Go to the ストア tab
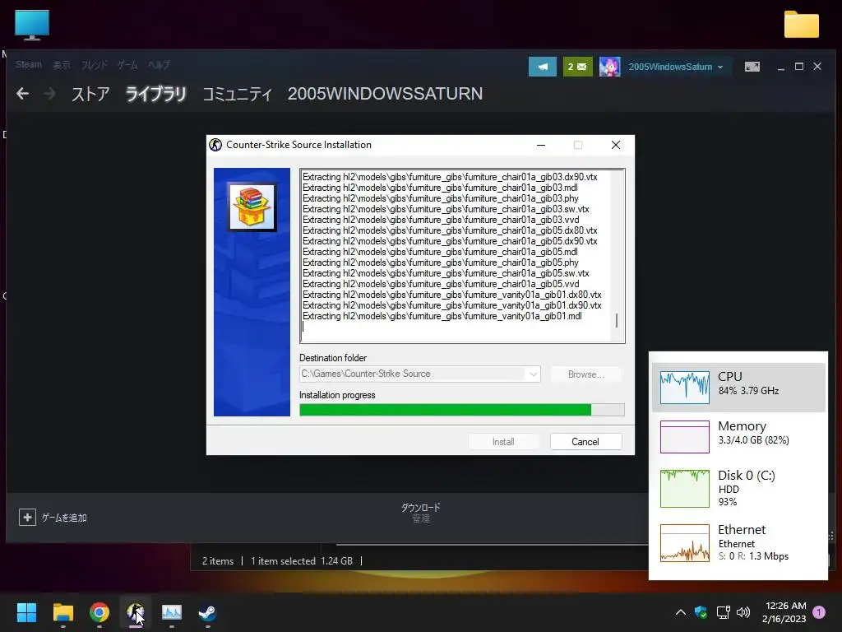This screenshot has height=632, width=842. [x=90, y=94]
